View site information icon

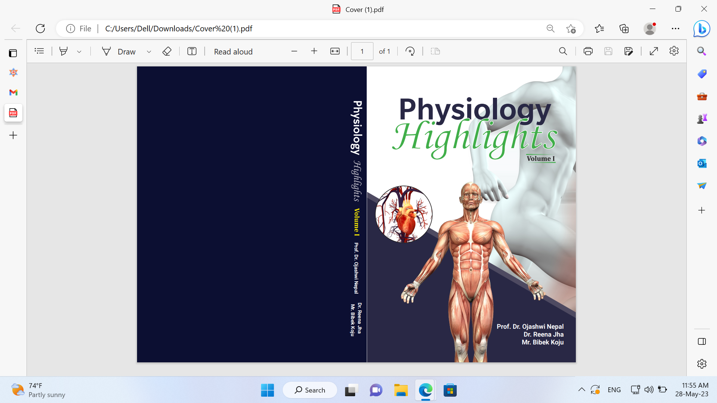click(71, 29)
